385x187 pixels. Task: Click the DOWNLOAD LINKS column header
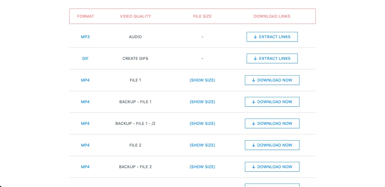coord(272,16)
